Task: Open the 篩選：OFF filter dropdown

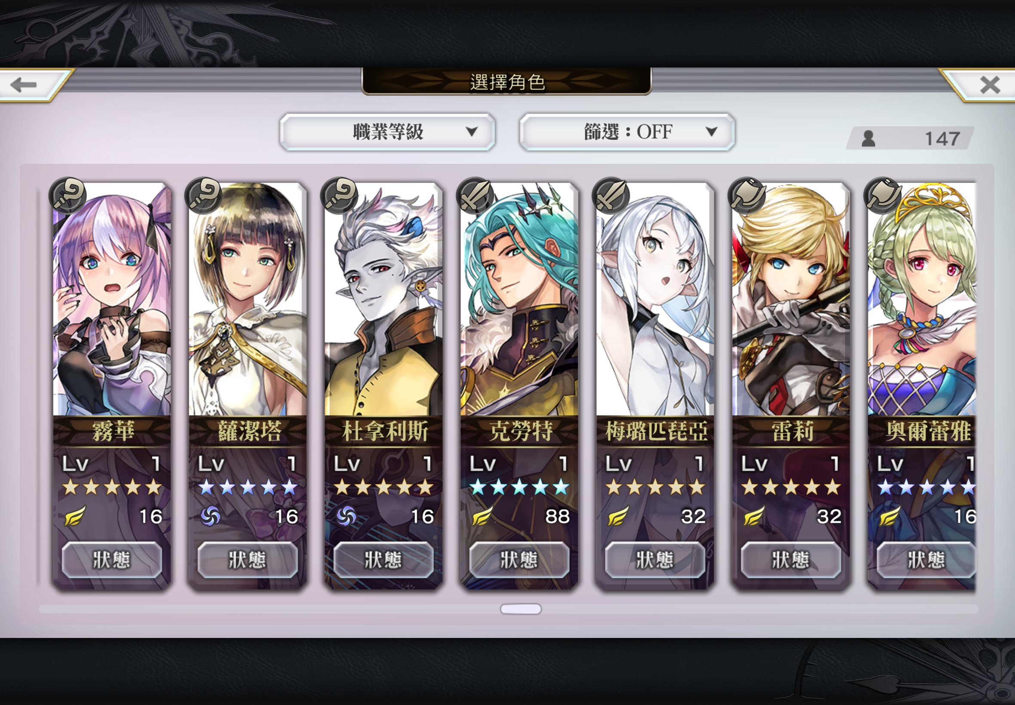Action: click(x=627, y=132)
